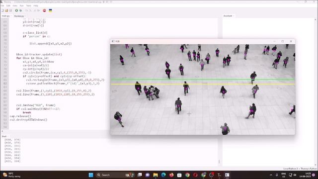Open Firefox from the taskbar

pos(171,175)
